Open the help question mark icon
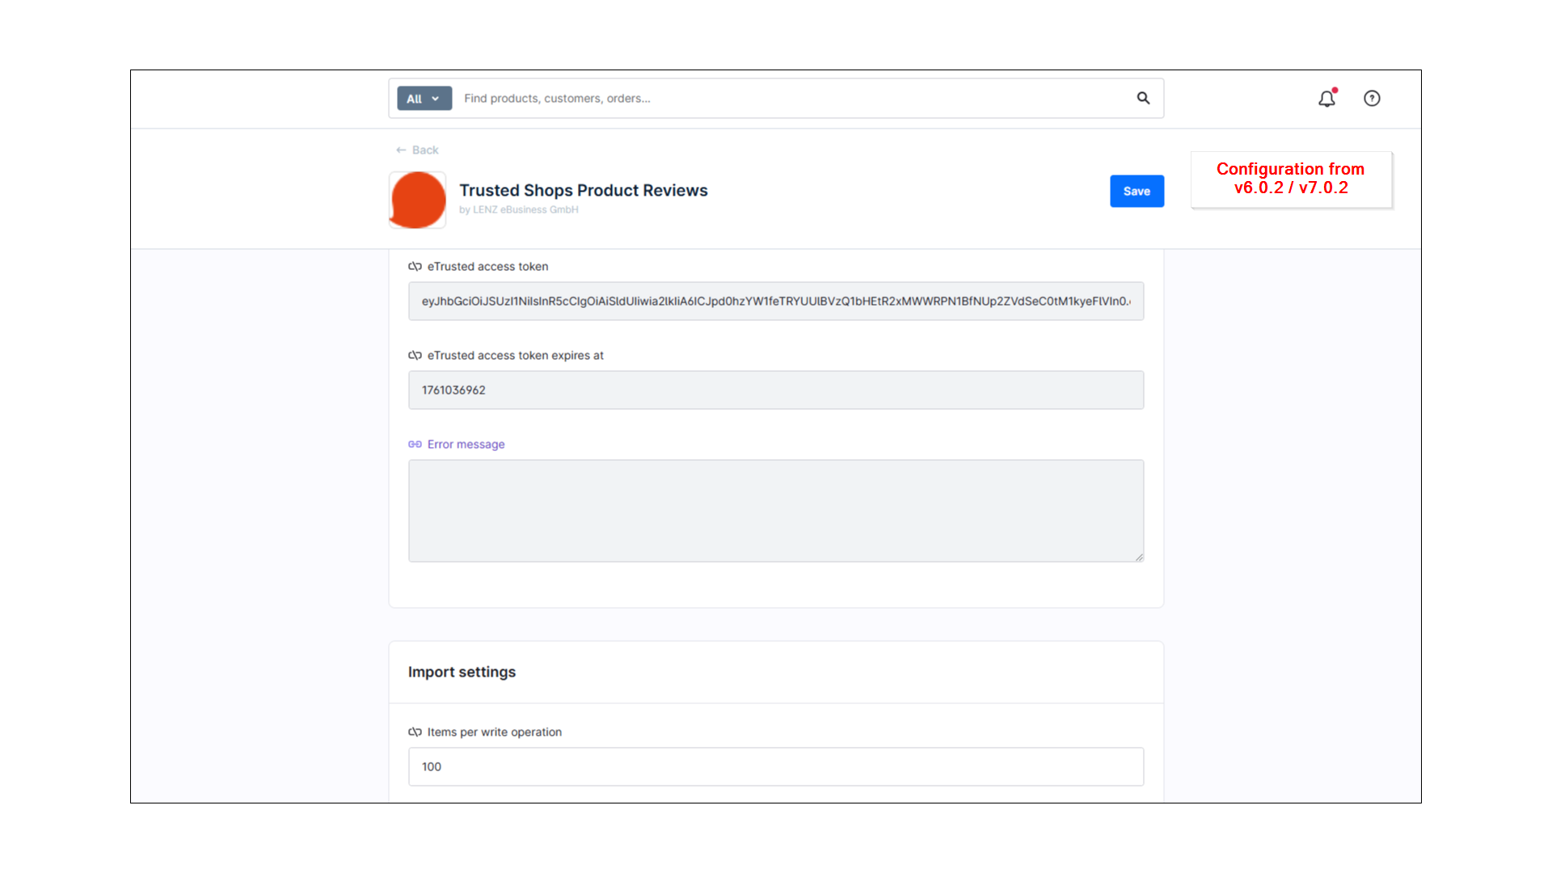The image size is (1552, 873). click(1372, 99)
